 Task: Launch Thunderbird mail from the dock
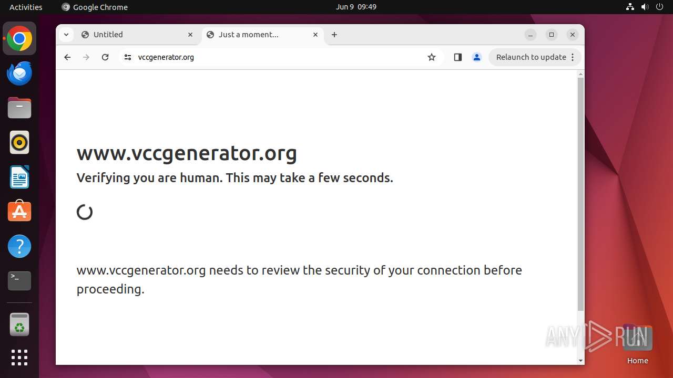pos(19,73)
